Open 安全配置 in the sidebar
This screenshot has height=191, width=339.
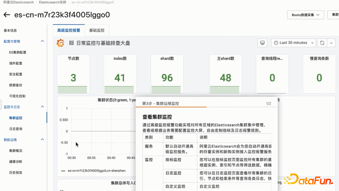pos(15,74)
